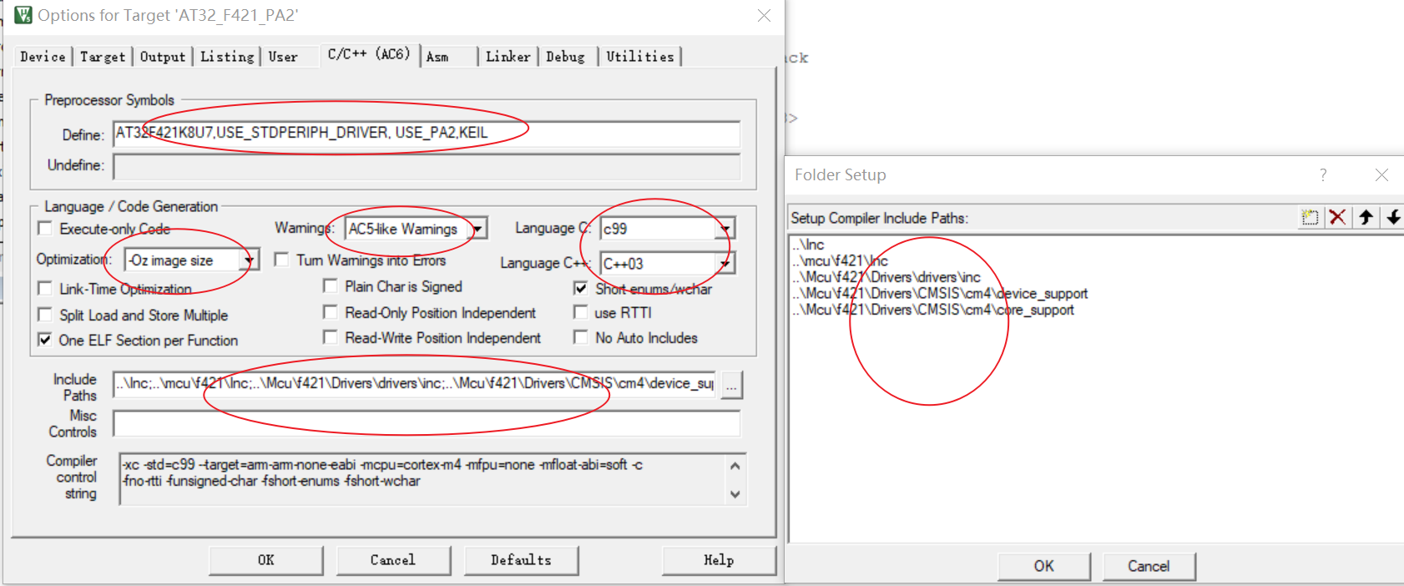
Task: Enable Split Load and Store Multiple
Action: 46,315
